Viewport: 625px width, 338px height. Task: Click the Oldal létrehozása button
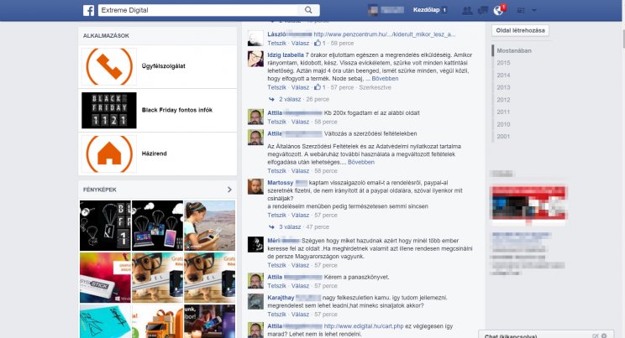[520, 30]
